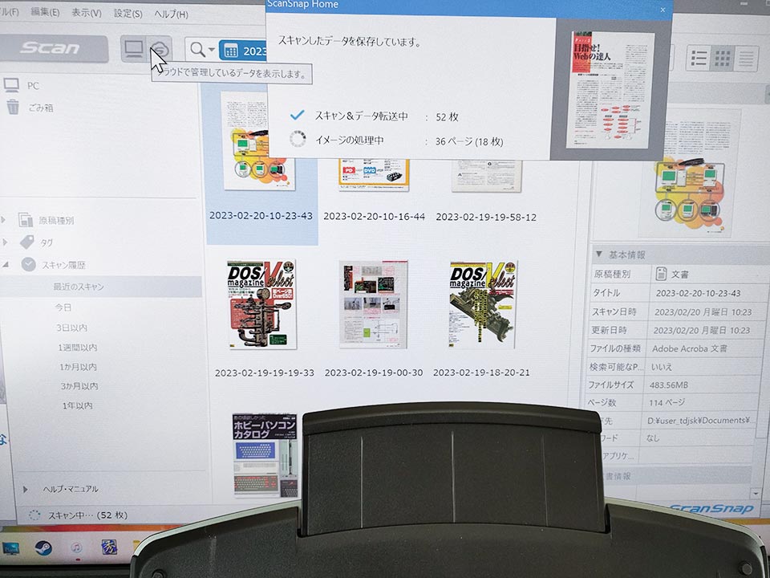The width and height of the screenshot is (770, 578).
Task: Click the magnifier search icon
Action: point(197,50)
